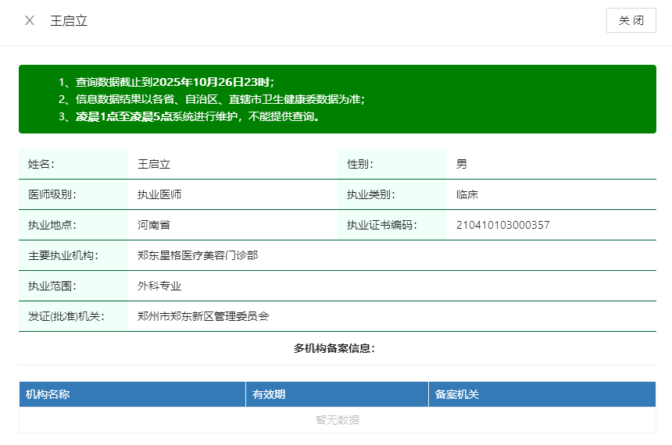Click the 多机构备案信息 section heading

(334, 348)
